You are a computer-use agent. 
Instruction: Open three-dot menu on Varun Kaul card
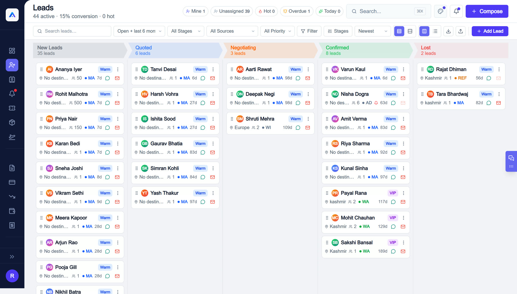pyautogui.click(x=404, y=69)
